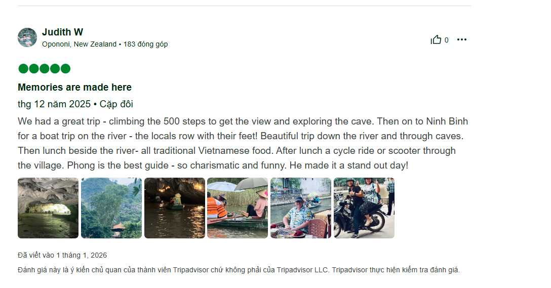Viewport: 551px width, 288px height.
Task: Open the "Memories are made here" review title
Action: pos(74,87)
